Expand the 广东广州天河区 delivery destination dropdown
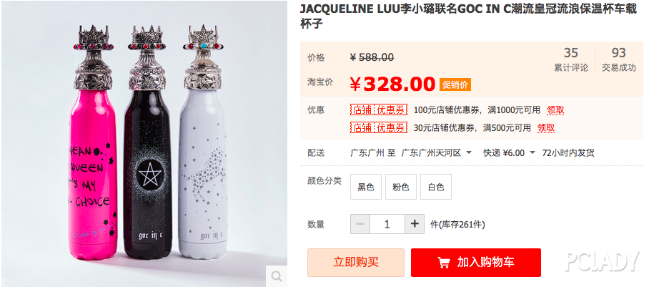Screen dimensions: 649x287 [x=437, y=153]
